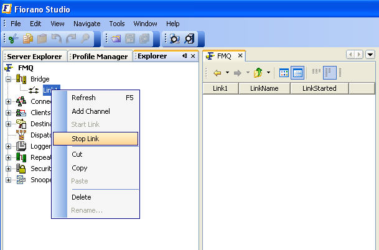Open the Navigate menu
The image size is (379, 250).
pyautogui.click(x=87, y=24)
